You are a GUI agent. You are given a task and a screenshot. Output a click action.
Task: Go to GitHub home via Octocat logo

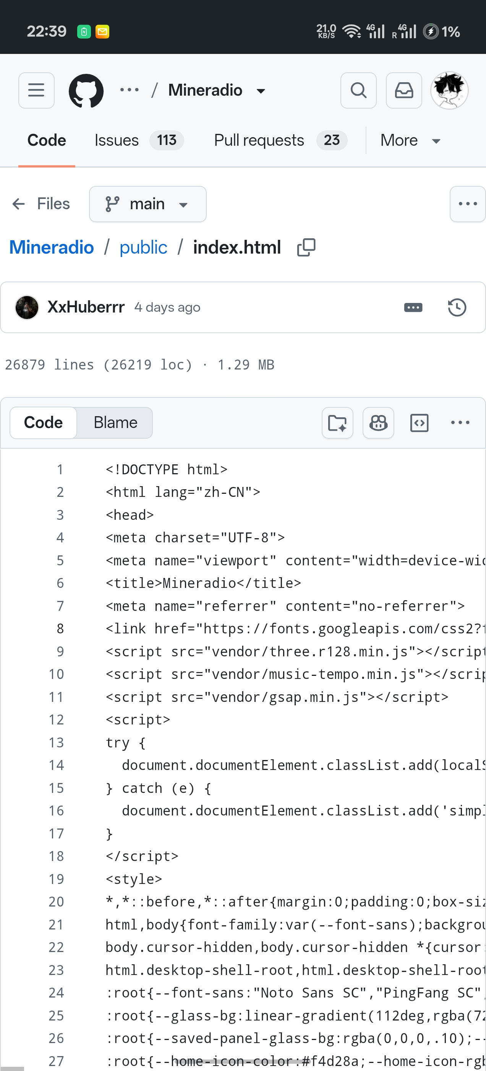click(x=86, y=91)
